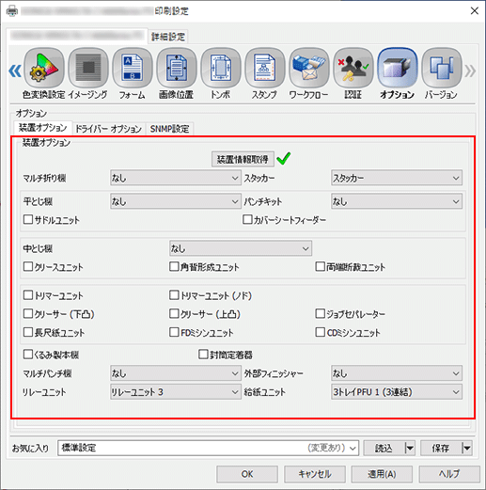486x490 pixels.
Task: Click the left double-chevron scroll arrow
Action: point(15,71)
